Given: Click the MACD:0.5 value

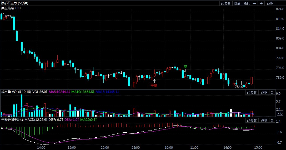Looking at the screenshot, I should point(88,120).
